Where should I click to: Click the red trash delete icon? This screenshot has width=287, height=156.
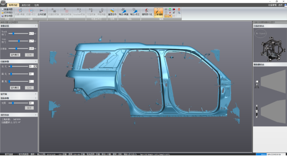click(x=179, y=9)
